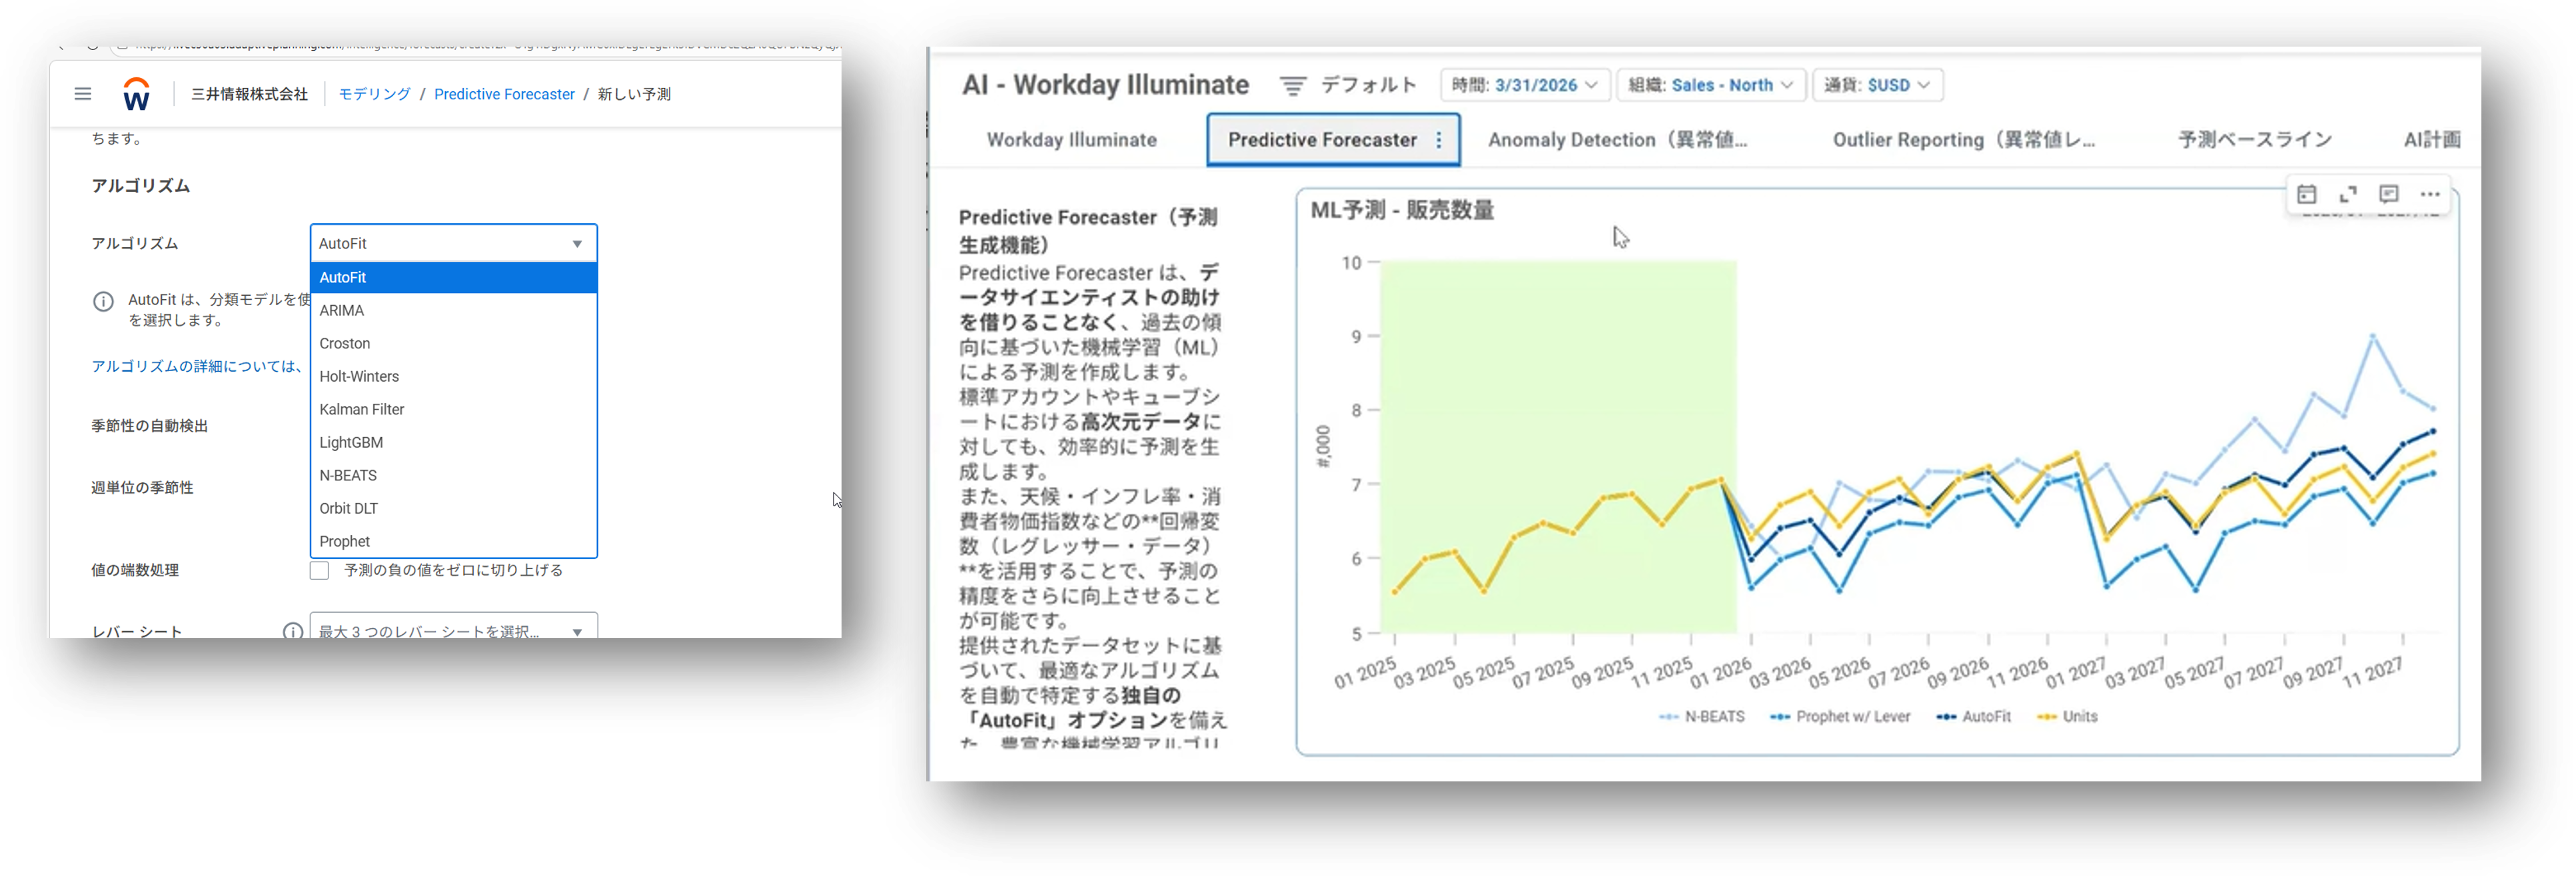Choose Prophet from the algorithm list
This screenshot has height=876, width=2576.
coord(453,542)
